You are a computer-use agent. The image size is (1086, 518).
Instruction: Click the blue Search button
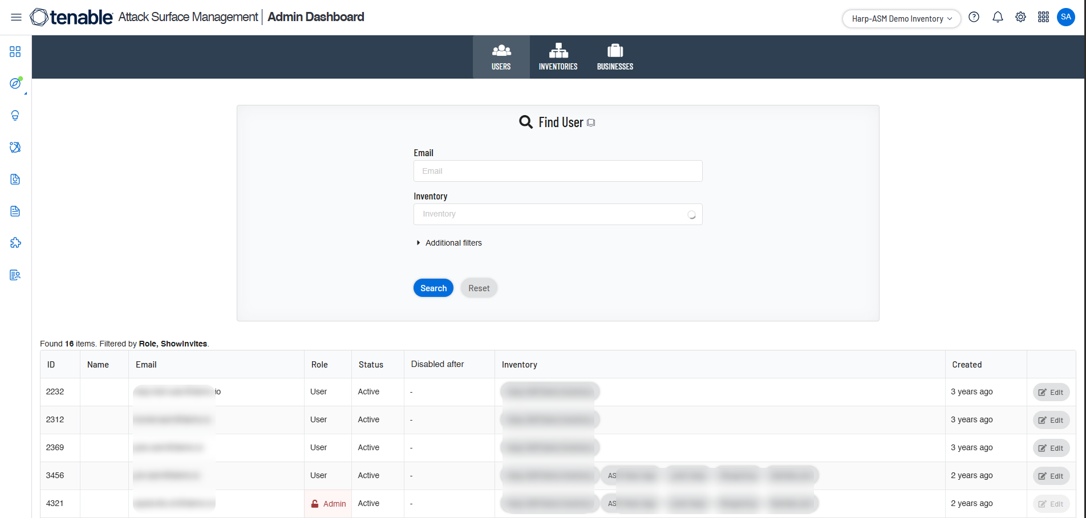tap(433, 288)
